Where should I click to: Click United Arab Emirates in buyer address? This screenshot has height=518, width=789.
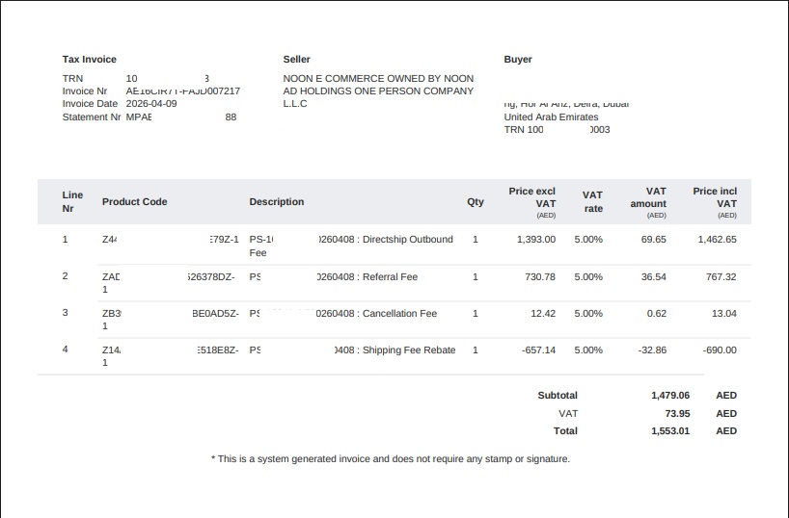coord(551,117)
